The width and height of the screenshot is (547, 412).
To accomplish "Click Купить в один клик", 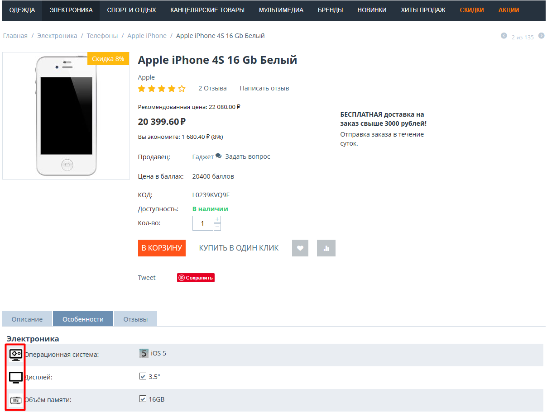I will 239,248.
